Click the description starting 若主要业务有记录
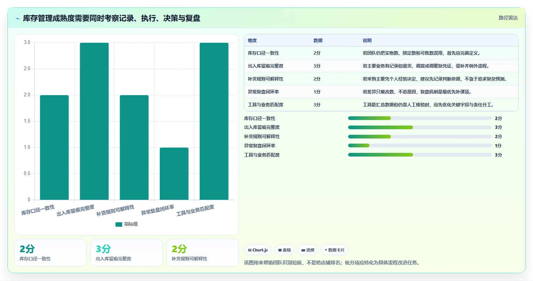Image resolution: width=533 pixels, height=281 pixels. pos(426,66)
